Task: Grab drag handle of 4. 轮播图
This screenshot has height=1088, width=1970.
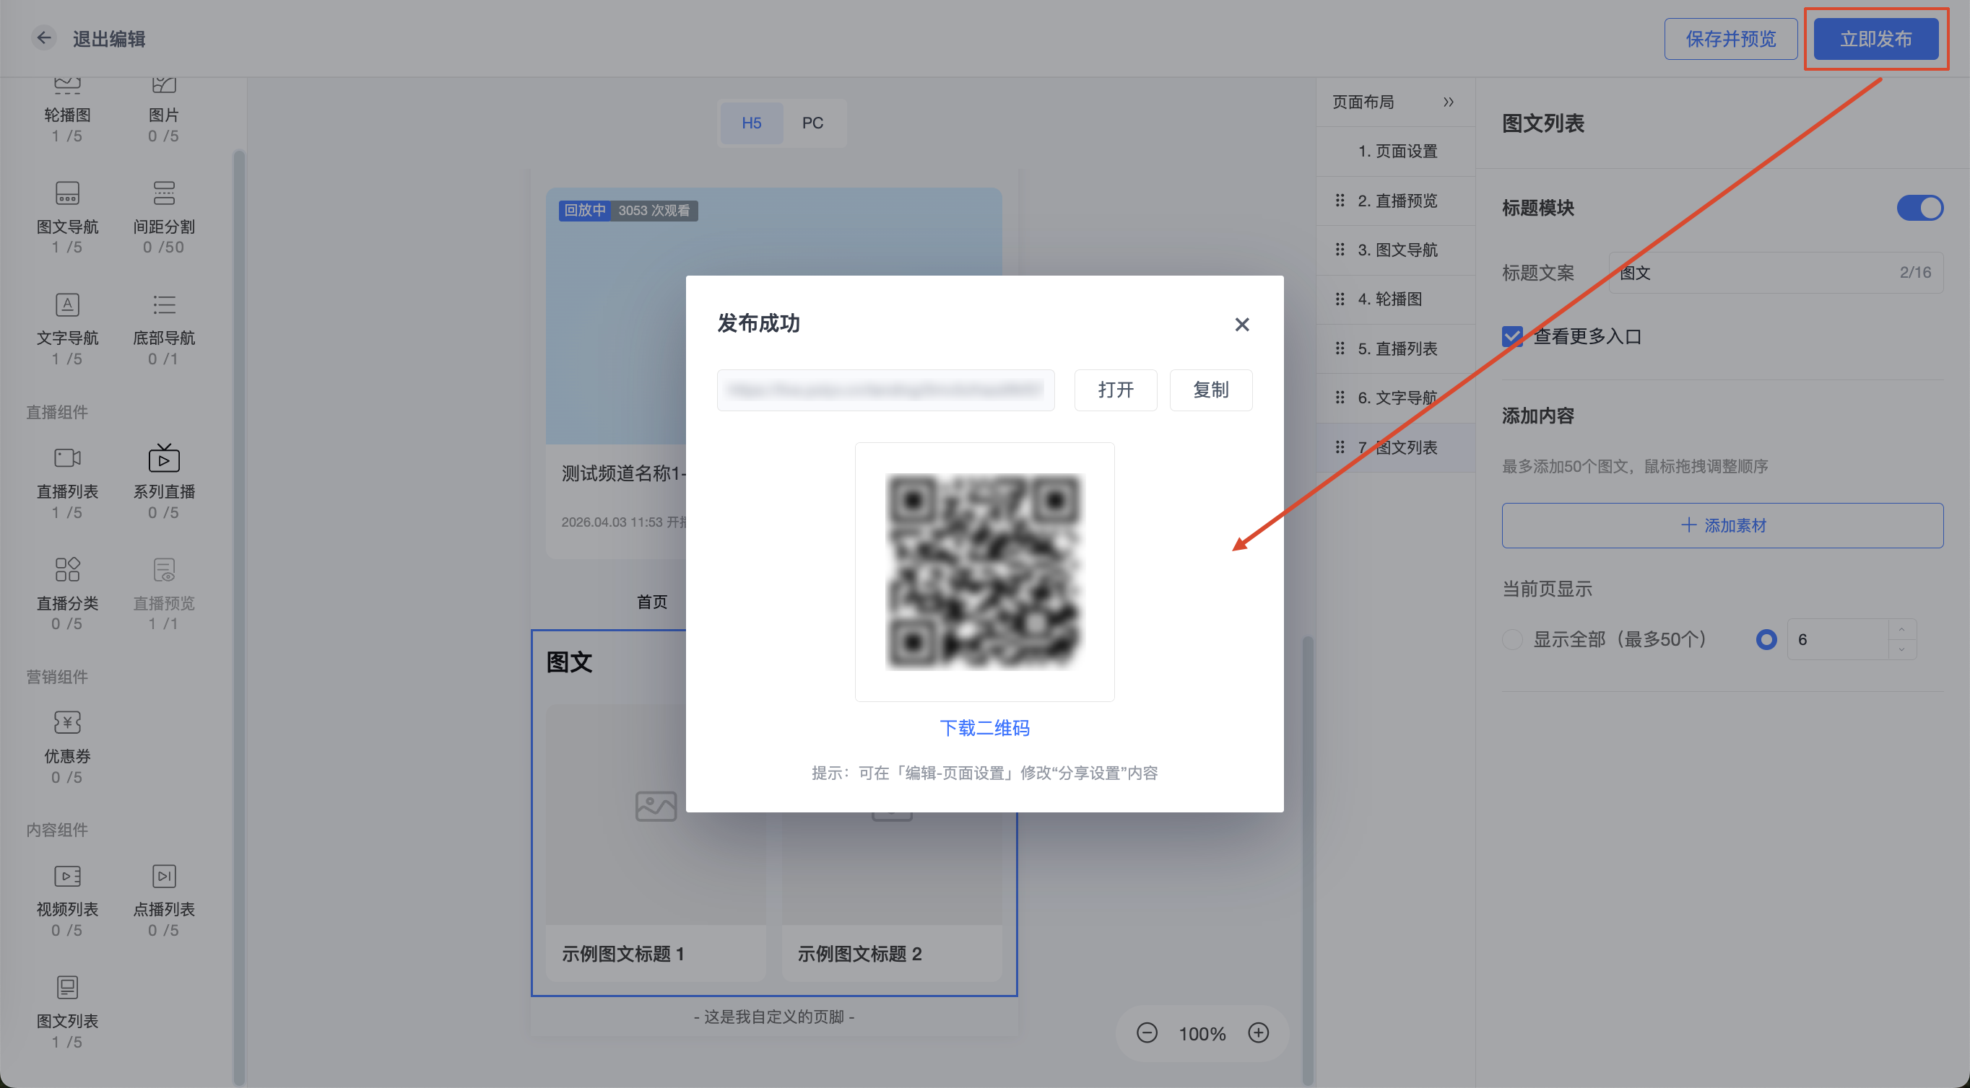Action: point(1340,299)
